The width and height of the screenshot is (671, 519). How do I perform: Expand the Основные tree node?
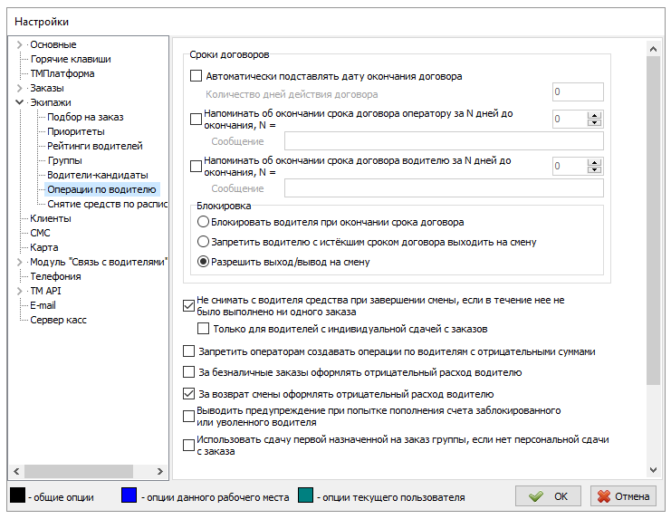pyautogui.click(x=20, y=44)
